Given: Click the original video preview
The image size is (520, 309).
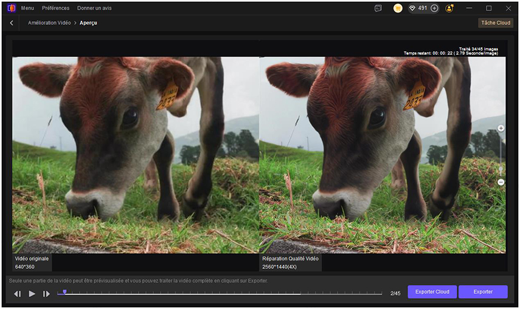Looking at the screenshot, I should coord(136,155).
